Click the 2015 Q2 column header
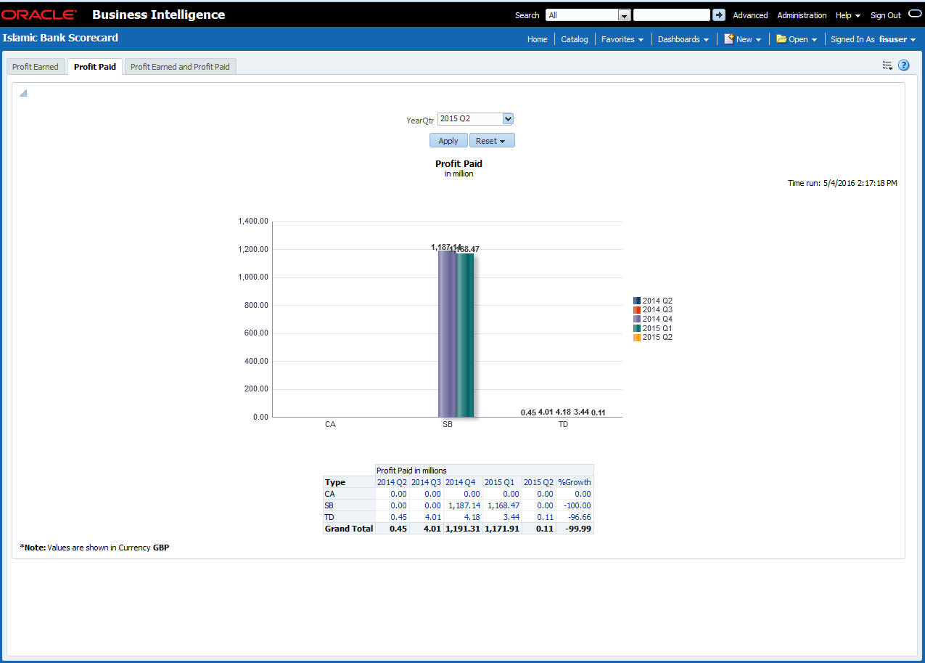This screenshot has height=663, width=925. (x=538, y=482)
